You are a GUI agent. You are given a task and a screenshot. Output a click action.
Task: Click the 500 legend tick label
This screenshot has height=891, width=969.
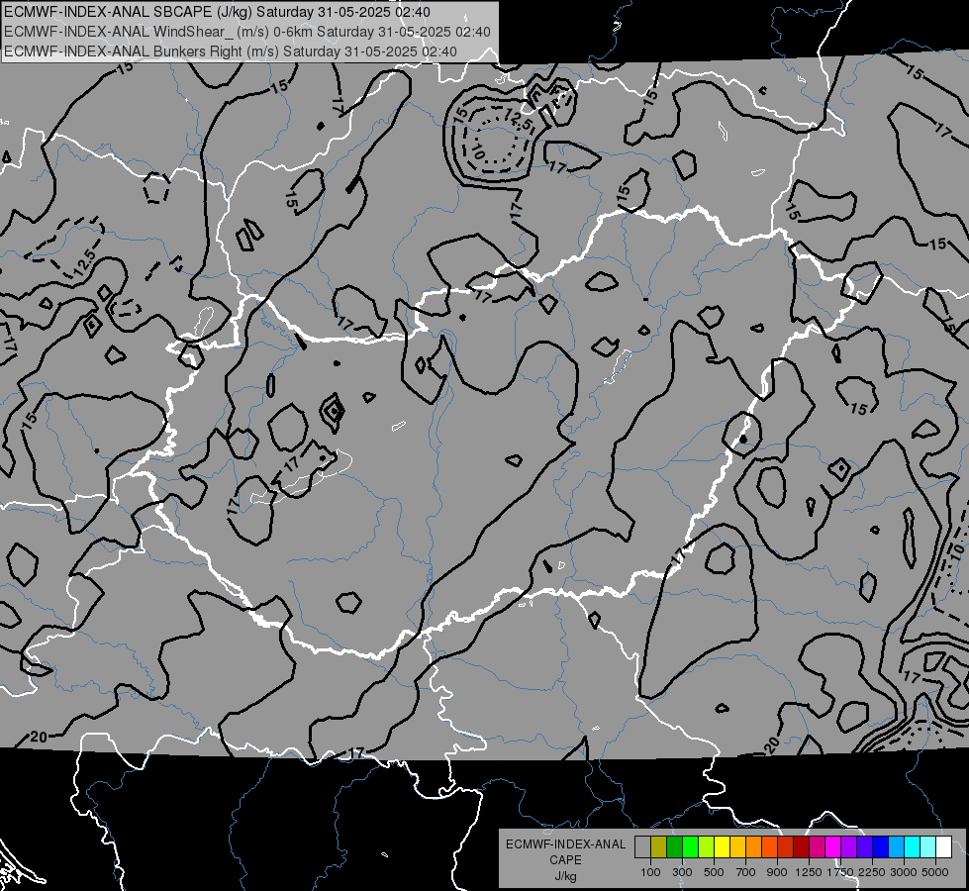pyautogui.click(x=714, y=872)
